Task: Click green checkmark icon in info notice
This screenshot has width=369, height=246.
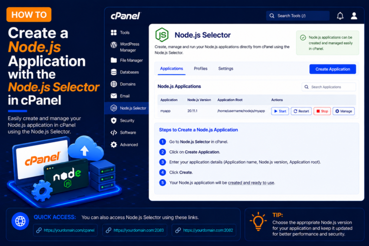Action: point(303,37)
